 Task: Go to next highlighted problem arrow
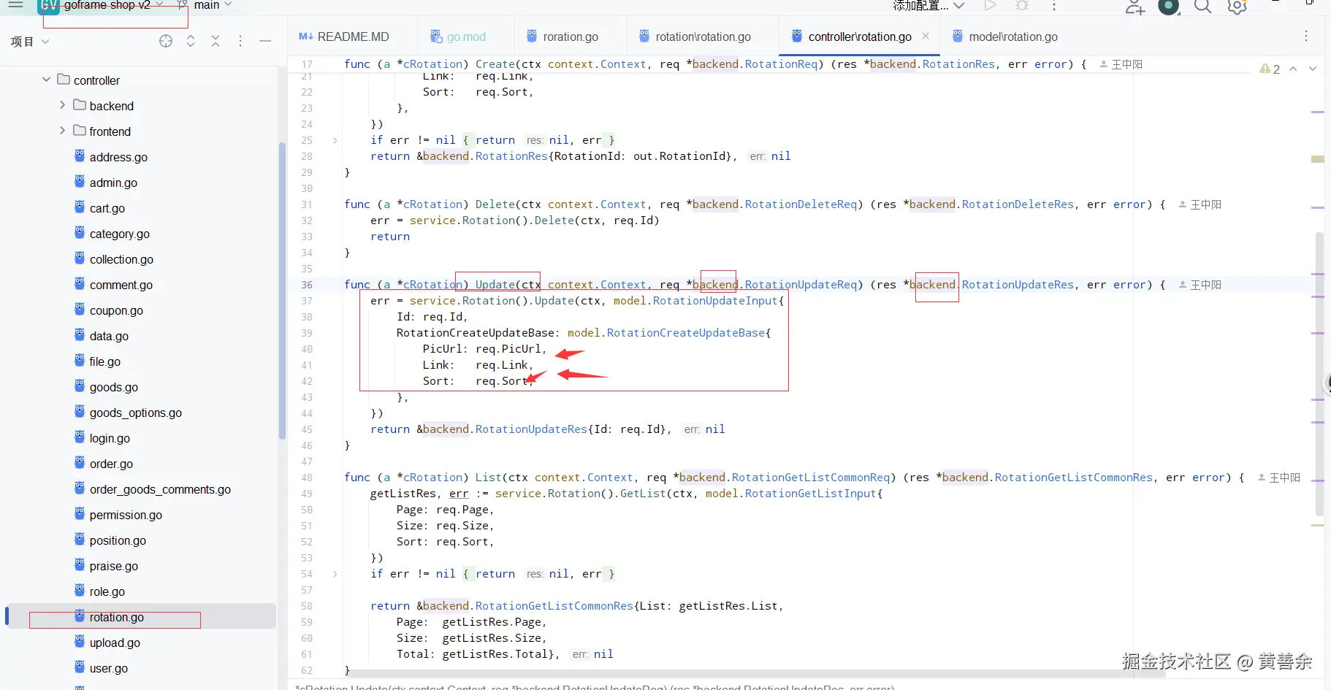tap(1313, 69)
